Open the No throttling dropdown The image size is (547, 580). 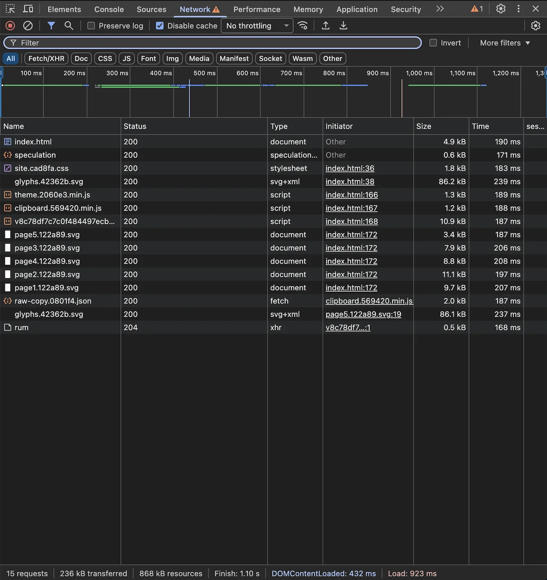click(x=257, y=26)
